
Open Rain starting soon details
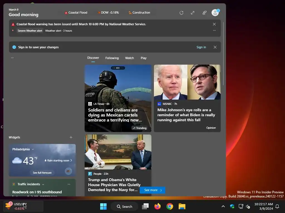coord(58,160)
